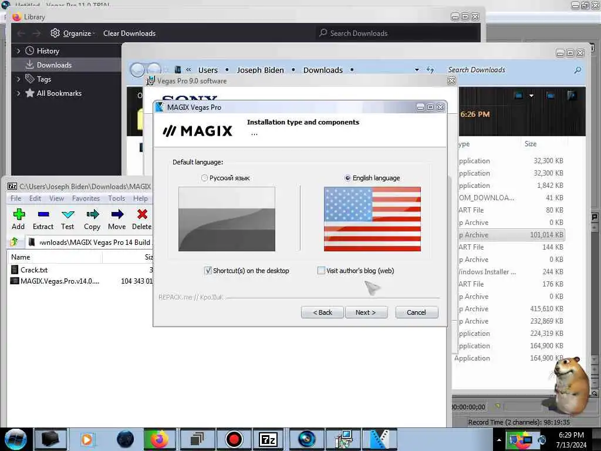Click the Russian flag image
The height and width of the screenshot is (451, 601).
[227, 219]
